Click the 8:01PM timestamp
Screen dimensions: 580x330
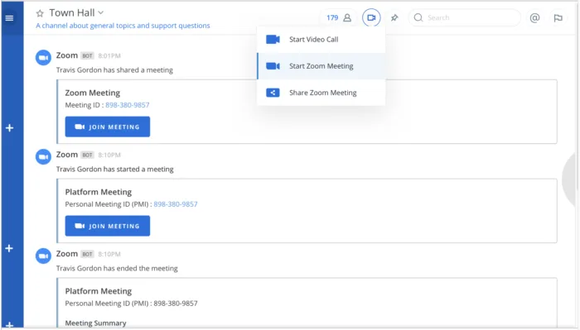(x=109, y=55)
